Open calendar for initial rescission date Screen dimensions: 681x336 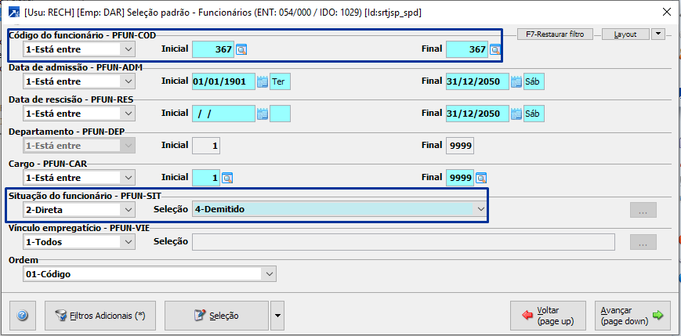(263, 114)
